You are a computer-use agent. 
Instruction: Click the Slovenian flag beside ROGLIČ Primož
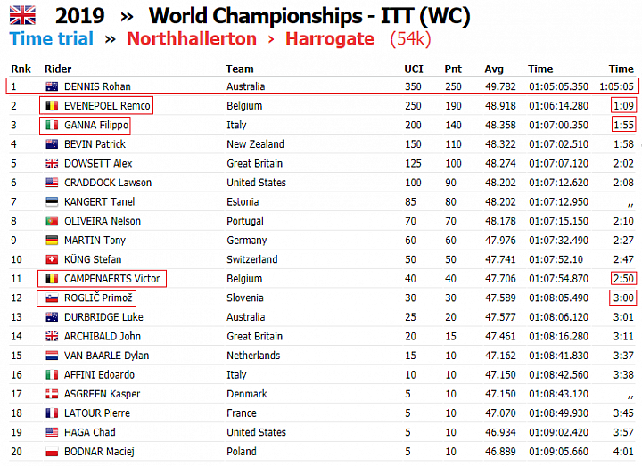pos(52,298)
